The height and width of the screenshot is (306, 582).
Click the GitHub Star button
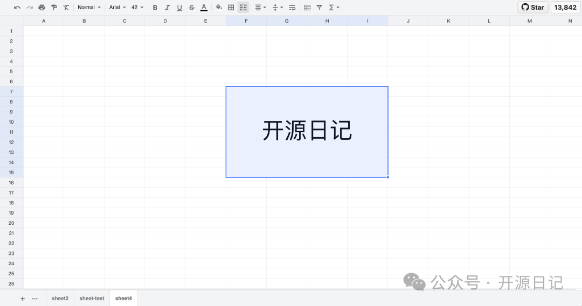coord(532,8)
